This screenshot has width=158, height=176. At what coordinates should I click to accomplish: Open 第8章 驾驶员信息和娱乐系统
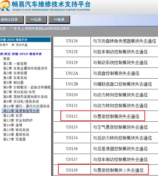click(25, 97)
